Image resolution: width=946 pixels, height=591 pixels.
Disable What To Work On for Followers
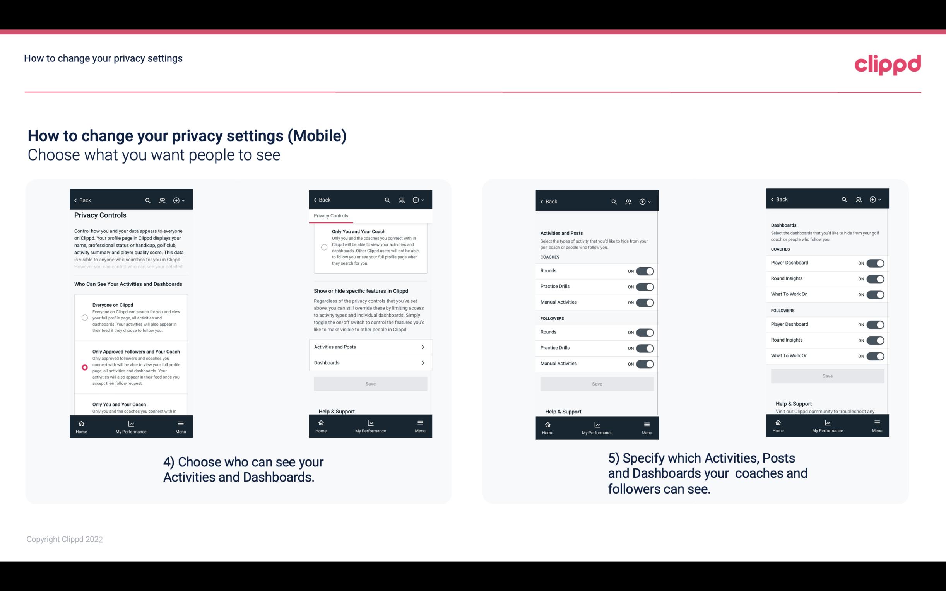click(x=875, y=355)
